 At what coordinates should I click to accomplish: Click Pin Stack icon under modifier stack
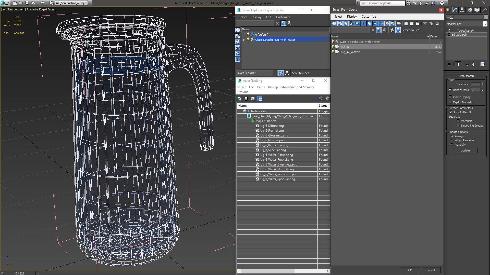[449, 64]
